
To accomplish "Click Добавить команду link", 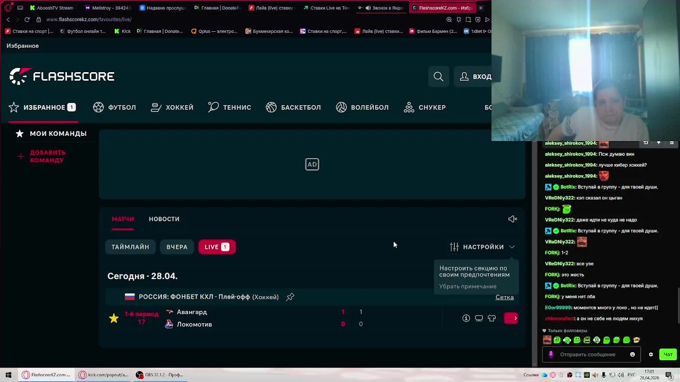I will [47, 156].
